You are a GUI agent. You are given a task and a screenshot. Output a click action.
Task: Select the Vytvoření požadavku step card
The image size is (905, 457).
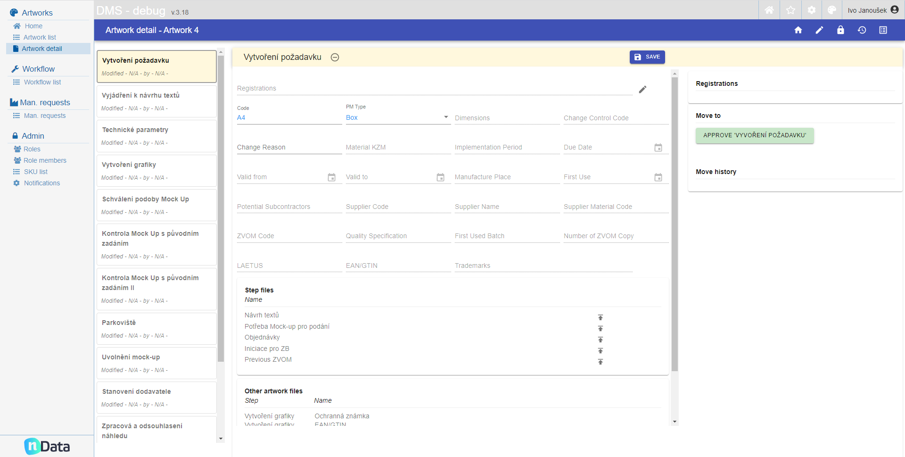156,66
